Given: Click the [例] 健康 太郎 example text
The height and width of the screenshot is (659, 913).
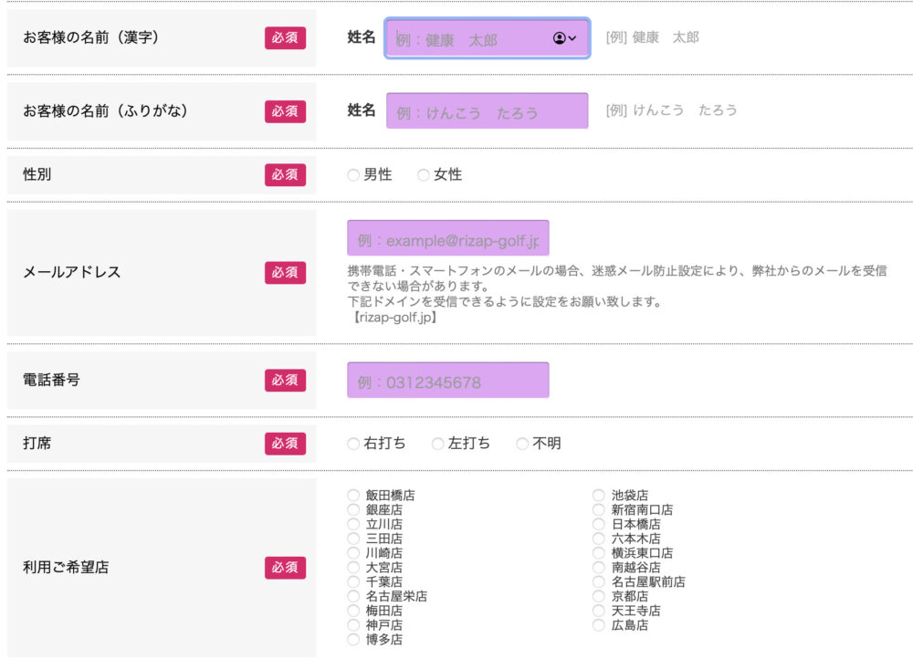Looking at the screenshot, I should [x=652, y=37].
